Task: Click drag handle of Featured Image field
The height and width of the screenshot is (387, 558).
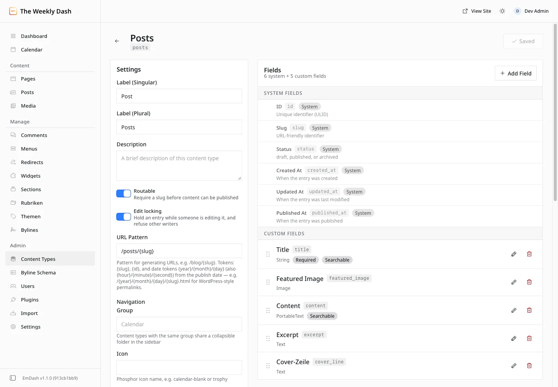Action: coord(268,282)
